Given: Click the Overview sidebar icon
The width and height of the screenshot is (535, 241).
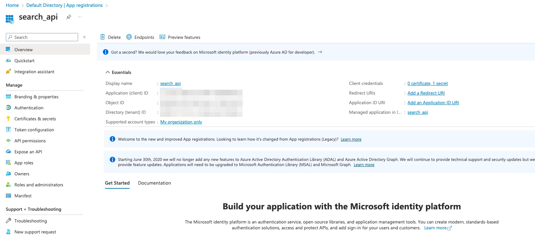Looking at the screenshot, I should 8,50.
